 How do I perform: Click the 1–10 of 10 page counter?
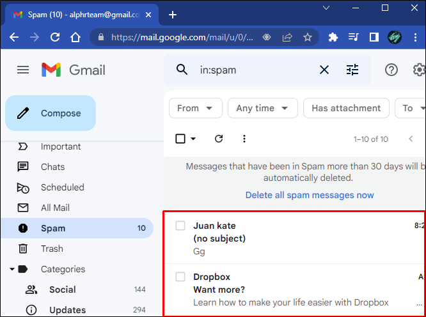coord(370,139)
